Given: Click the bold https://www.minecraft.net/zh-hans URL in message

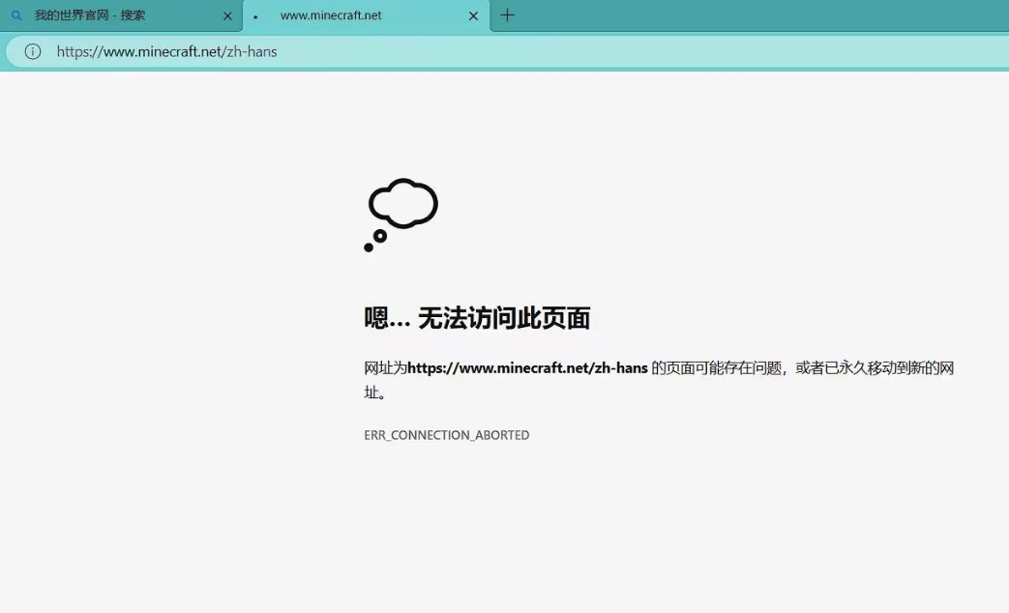Looking at the screenshot, I should [x=527, y=368].
